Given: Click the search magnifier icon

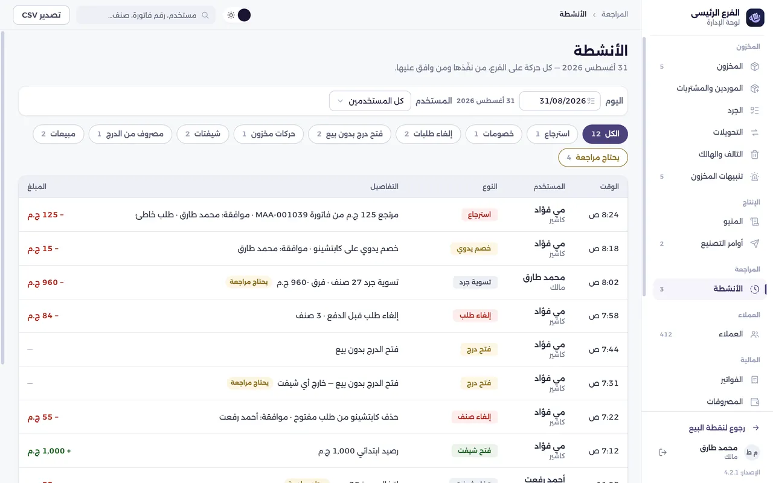Looking at the screenshot, I should [205, 15].
